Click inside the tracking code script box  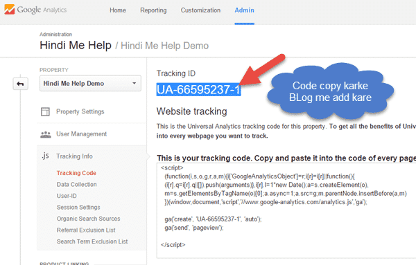pyautogui.click(x=286, y=210)
